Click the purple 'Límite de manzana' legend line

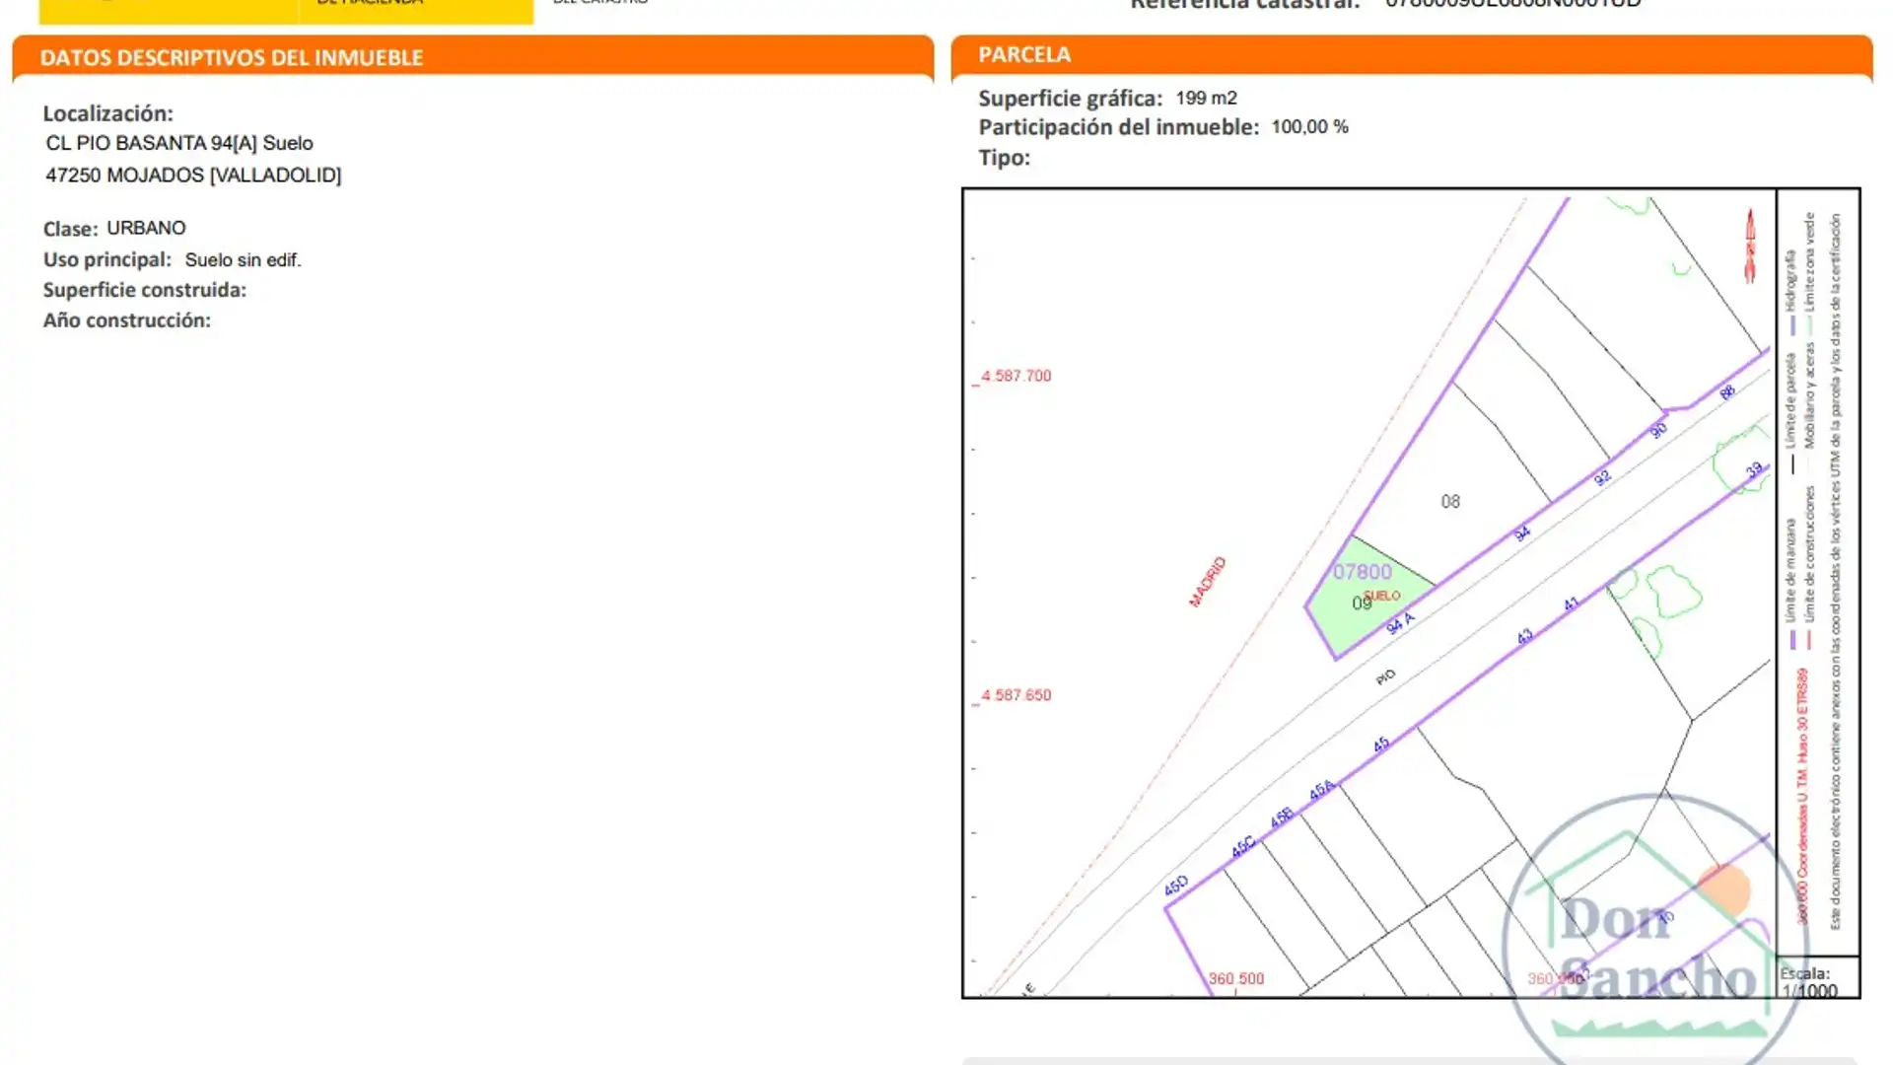(1791, 639)
